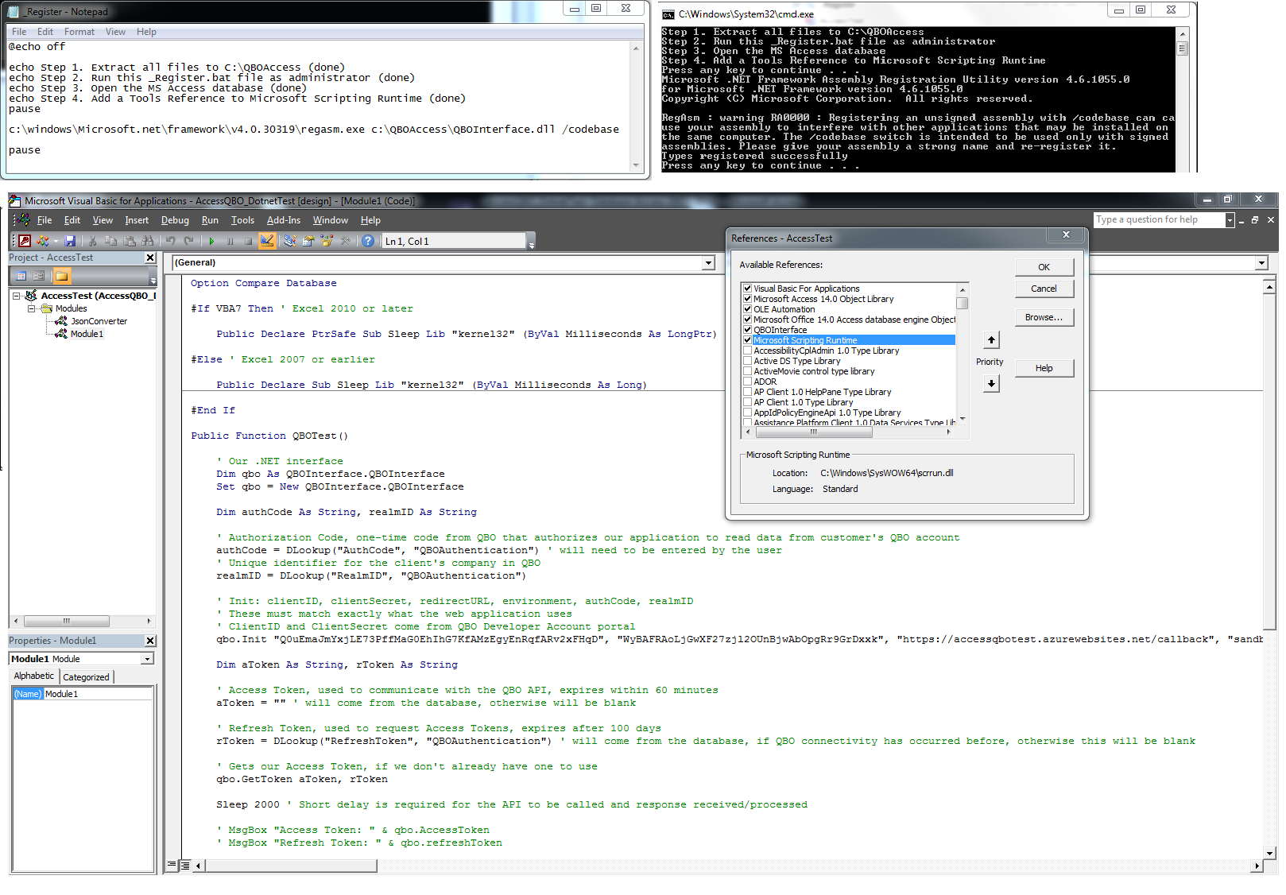Click the Save icon in VBA toolbar
Image resolution: width=1286 pixels, height=895 pixels.
(70, 241)
